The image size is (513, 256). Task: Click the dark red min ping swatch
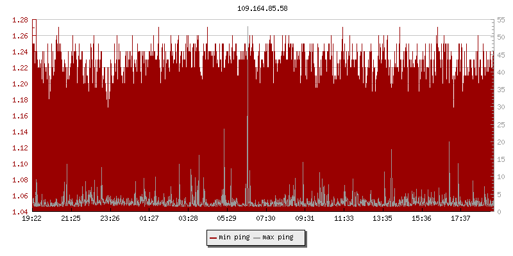point(213,238)
